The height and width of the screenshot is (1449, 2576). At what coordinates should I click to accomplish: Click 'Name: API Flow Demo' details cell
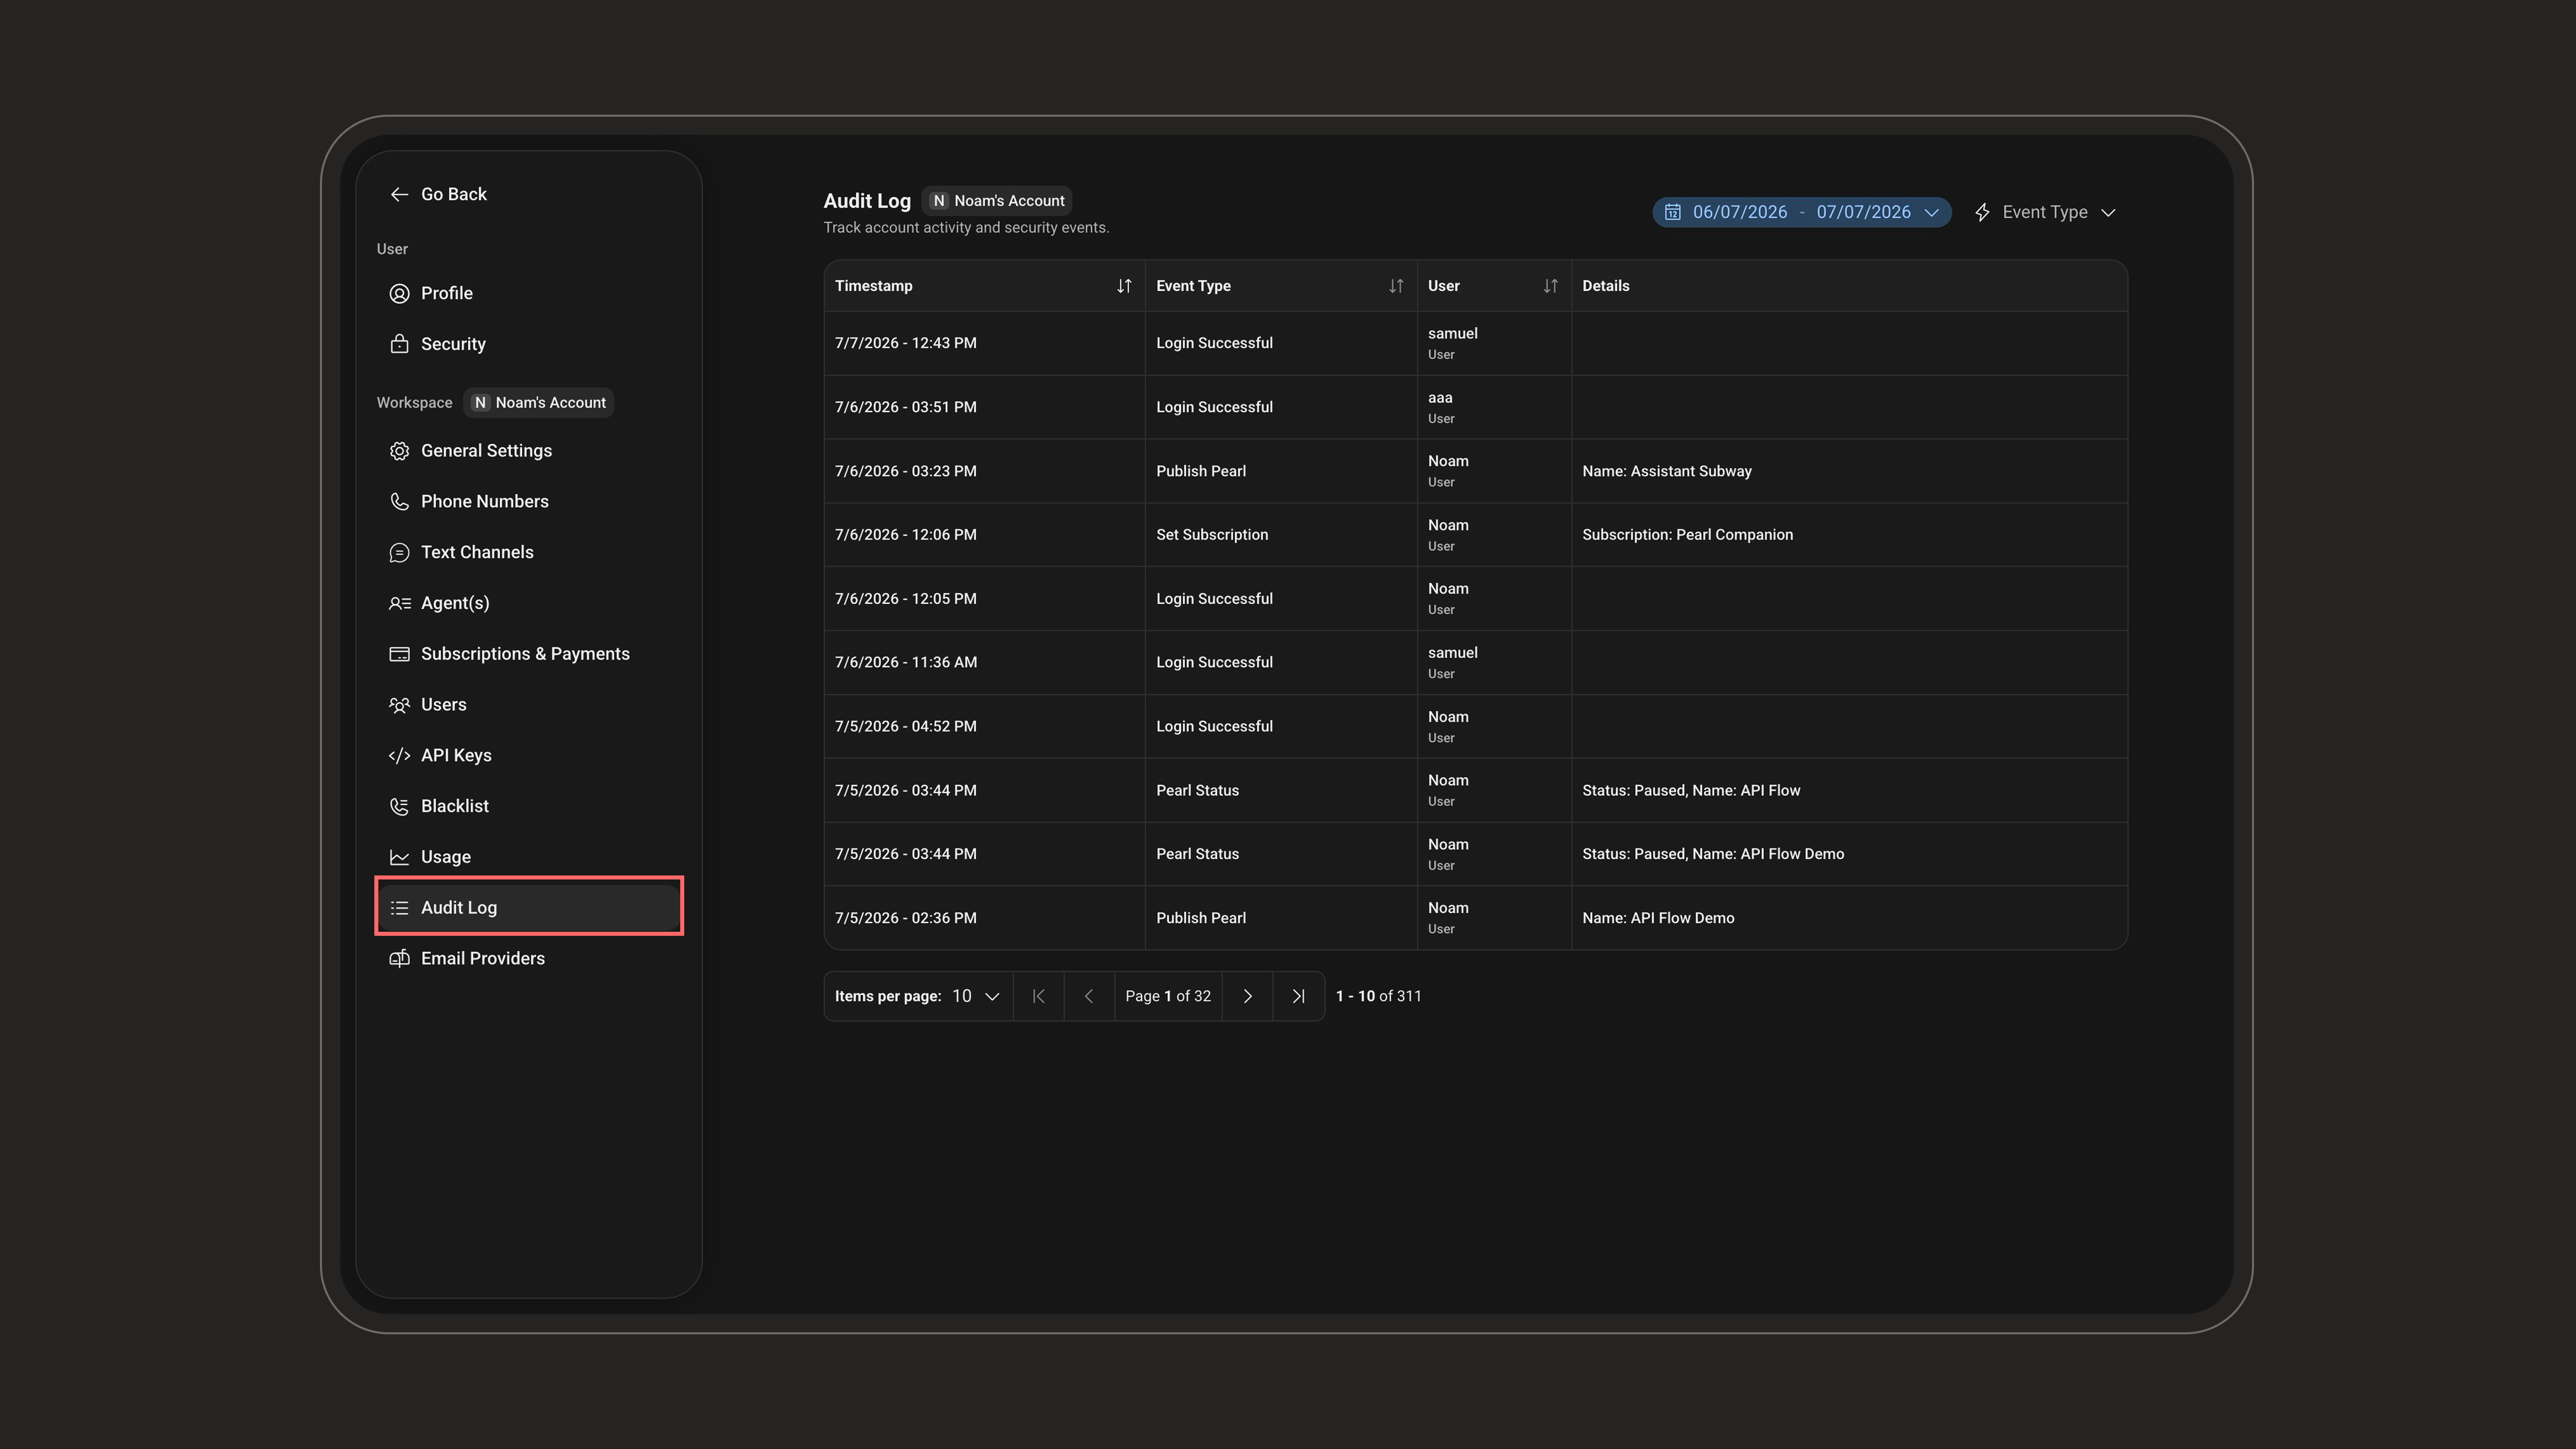pos(1849,918)
